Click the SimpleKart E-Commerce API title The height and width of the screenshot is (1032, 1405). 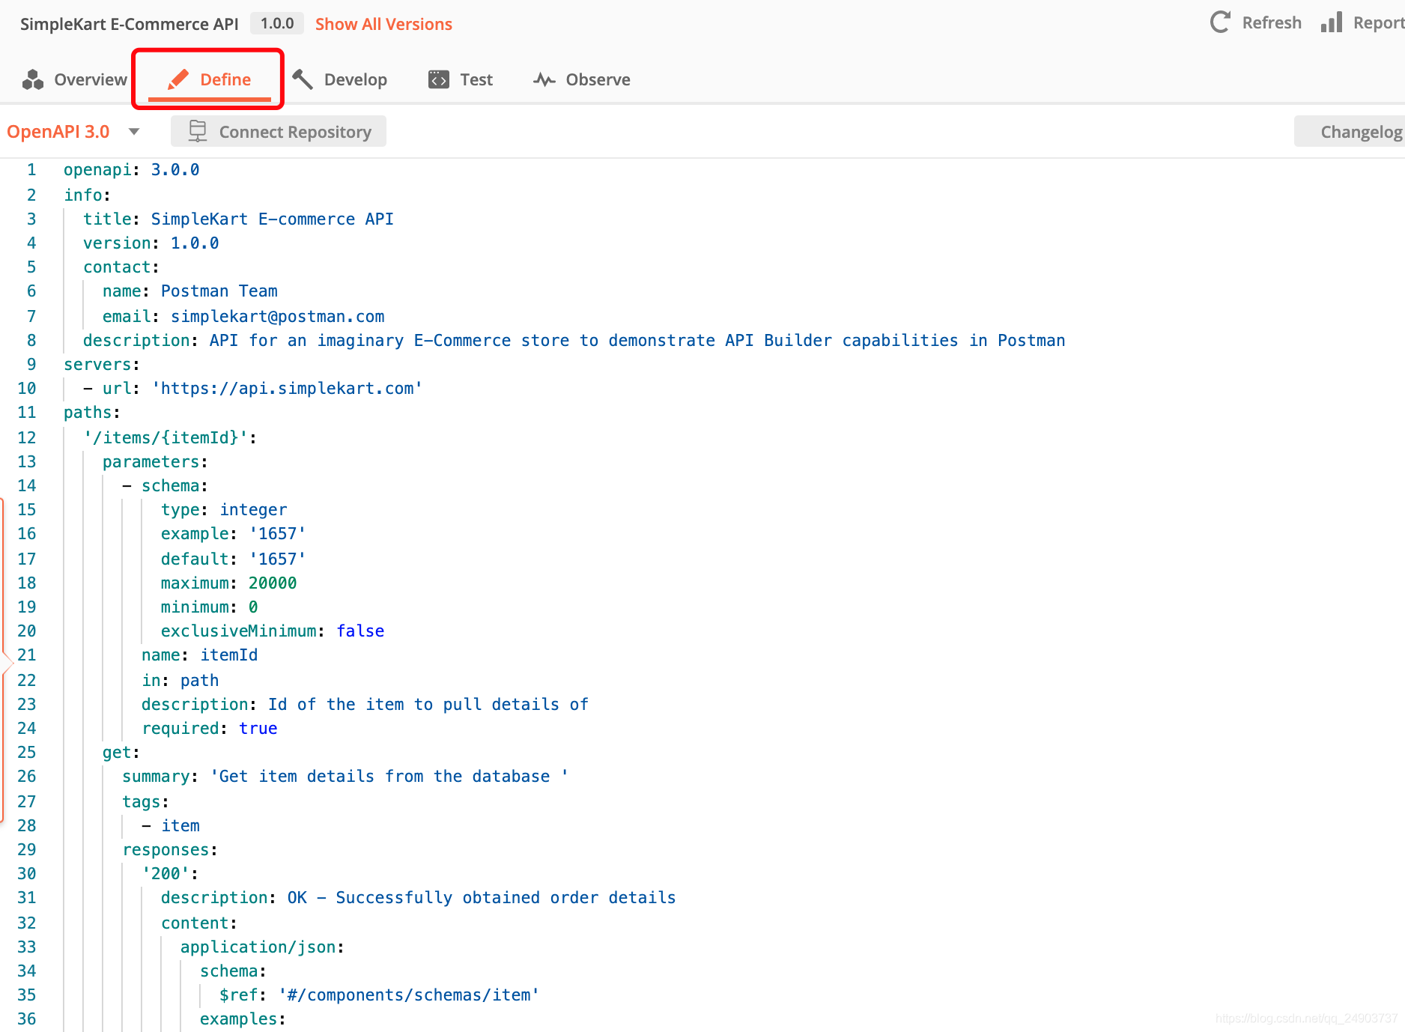click(130, 24)
